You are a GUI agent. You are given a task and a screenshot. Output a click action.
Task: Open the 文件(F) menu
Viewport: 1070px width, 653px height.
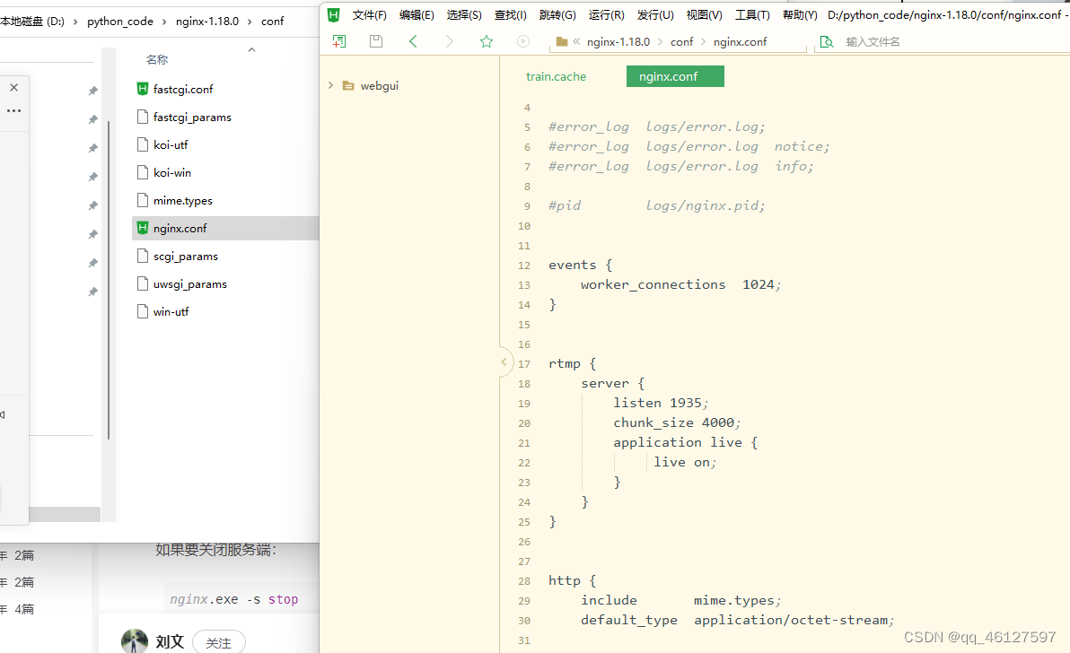(x=369, y=15)
